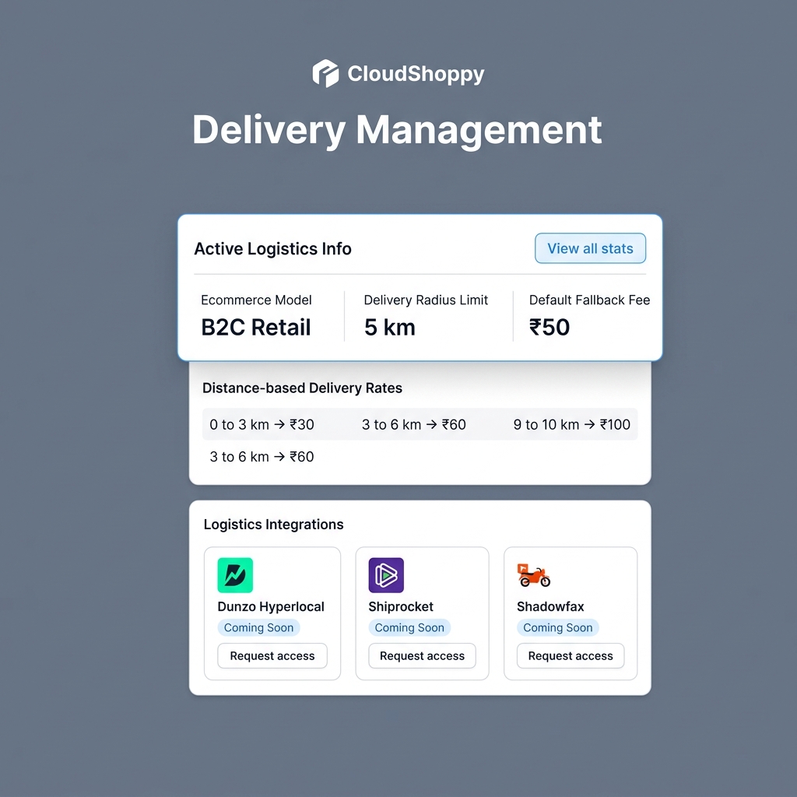
Task: Click Coming Soon badge under Shadowfax
Action: click(x=557, y=628)
